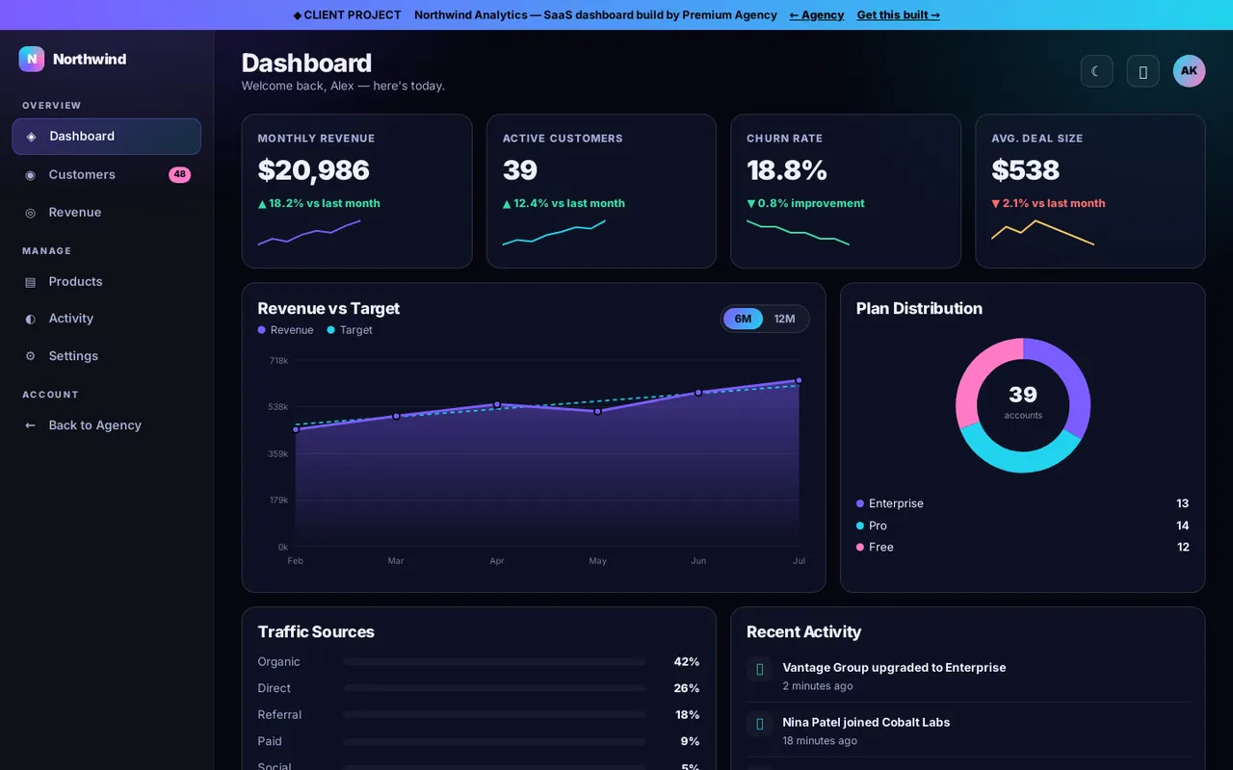Click the Organic traffic progress bar
Viewport: 1233px width, 770px height.
[494, 662]
